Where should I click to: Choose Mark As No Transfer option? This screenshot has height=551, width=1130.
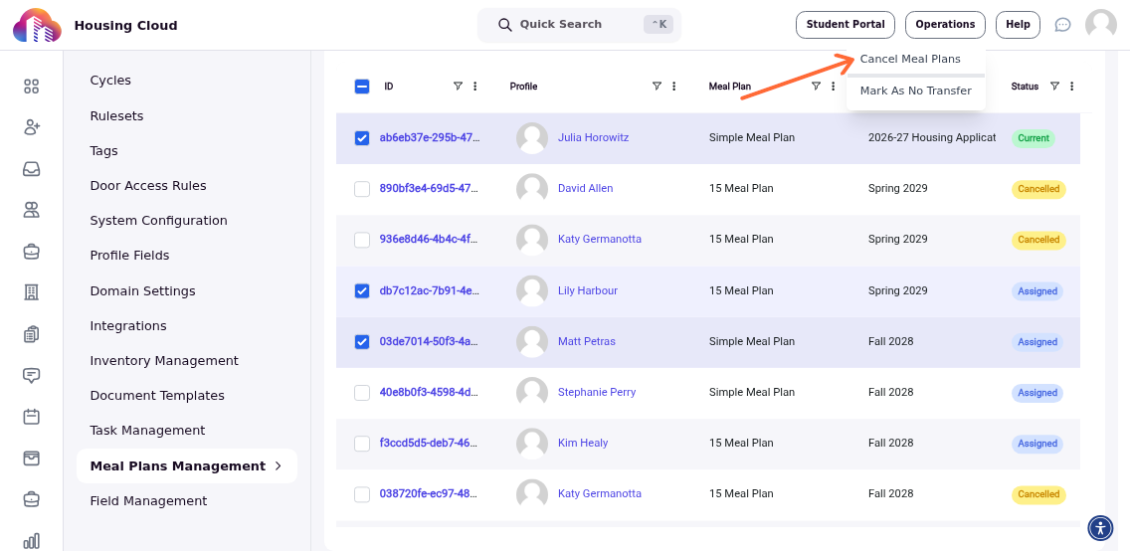coord(916,92)
